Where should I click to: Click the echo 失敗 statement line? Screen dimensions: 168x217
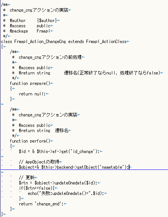pyautogui.click(x=66, y=193)
